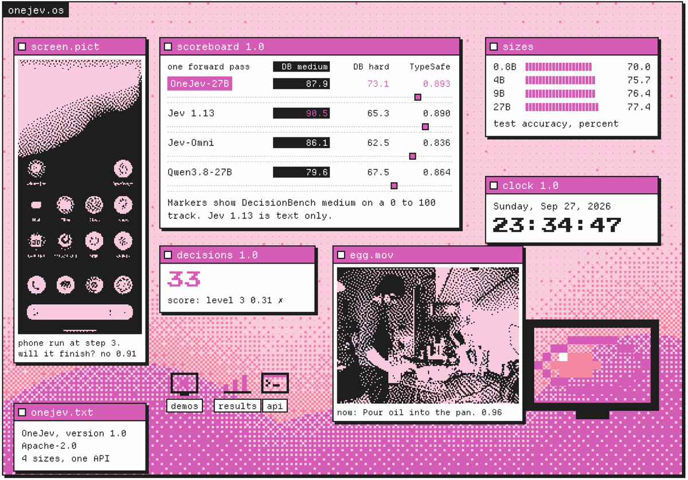Screen dimensions: 688x480
Task: Click the 86.1 DB medium score
Action: click(x=301, y=143)
